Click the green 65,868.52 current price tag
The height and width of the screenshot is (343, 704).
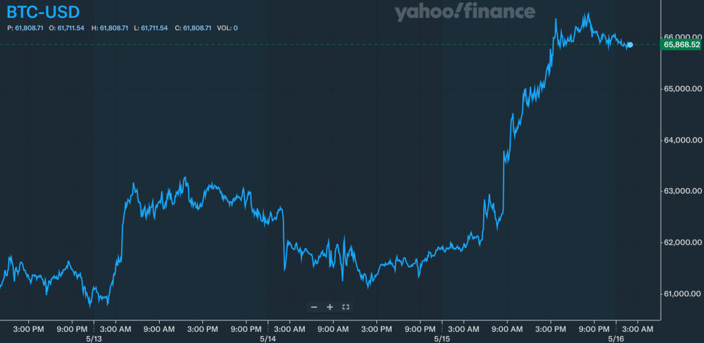681,45
